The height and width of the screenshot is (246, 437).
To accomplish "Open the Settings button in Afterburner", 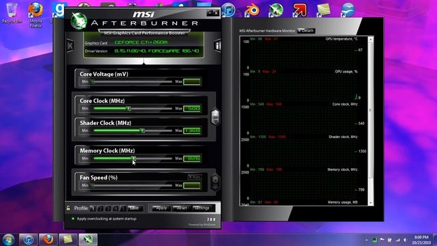I will [x=202, y=208].
